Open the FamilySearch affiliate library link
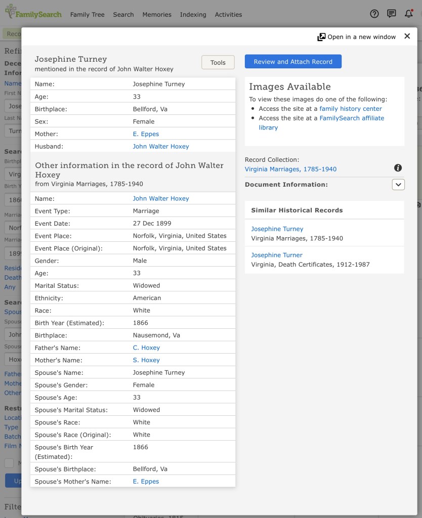This screenshot has height=518, width=422. click(351, 118)
